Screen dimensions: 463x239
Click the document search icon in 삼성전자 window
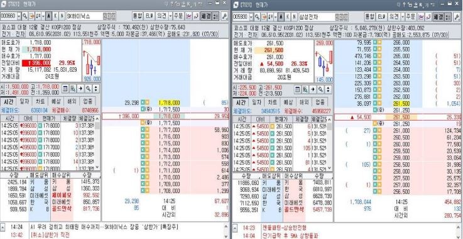(x=305, y=89)
